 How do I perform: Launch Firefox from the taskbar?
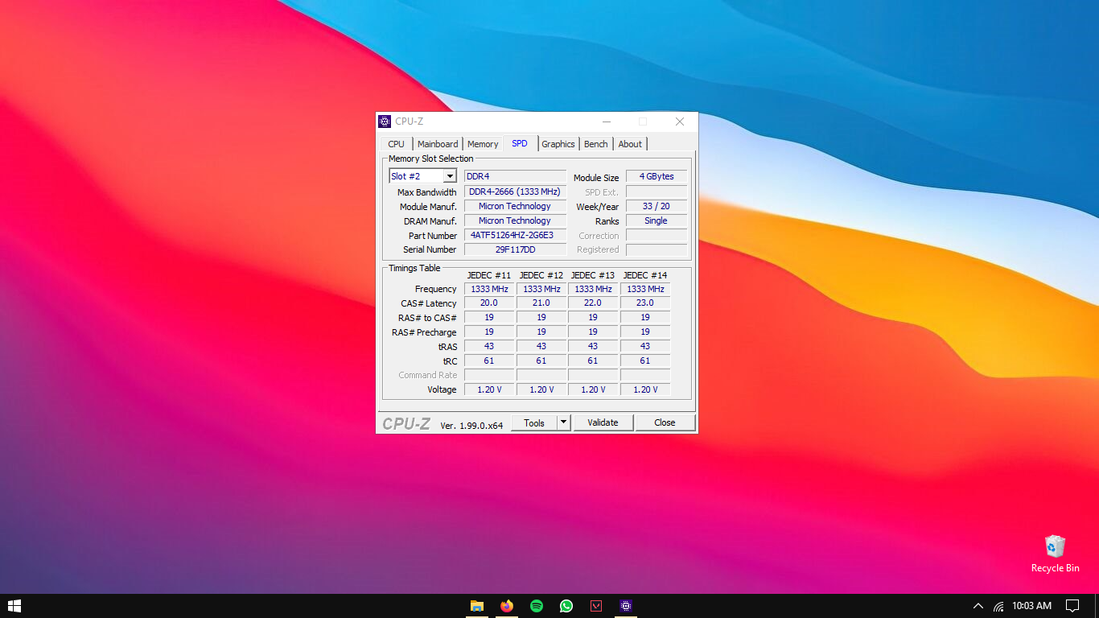[506, 605]
